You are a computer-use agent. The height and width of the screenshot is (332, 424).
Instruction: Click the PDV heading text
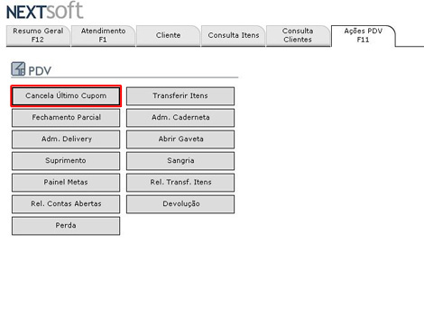(x=40, y=71)
